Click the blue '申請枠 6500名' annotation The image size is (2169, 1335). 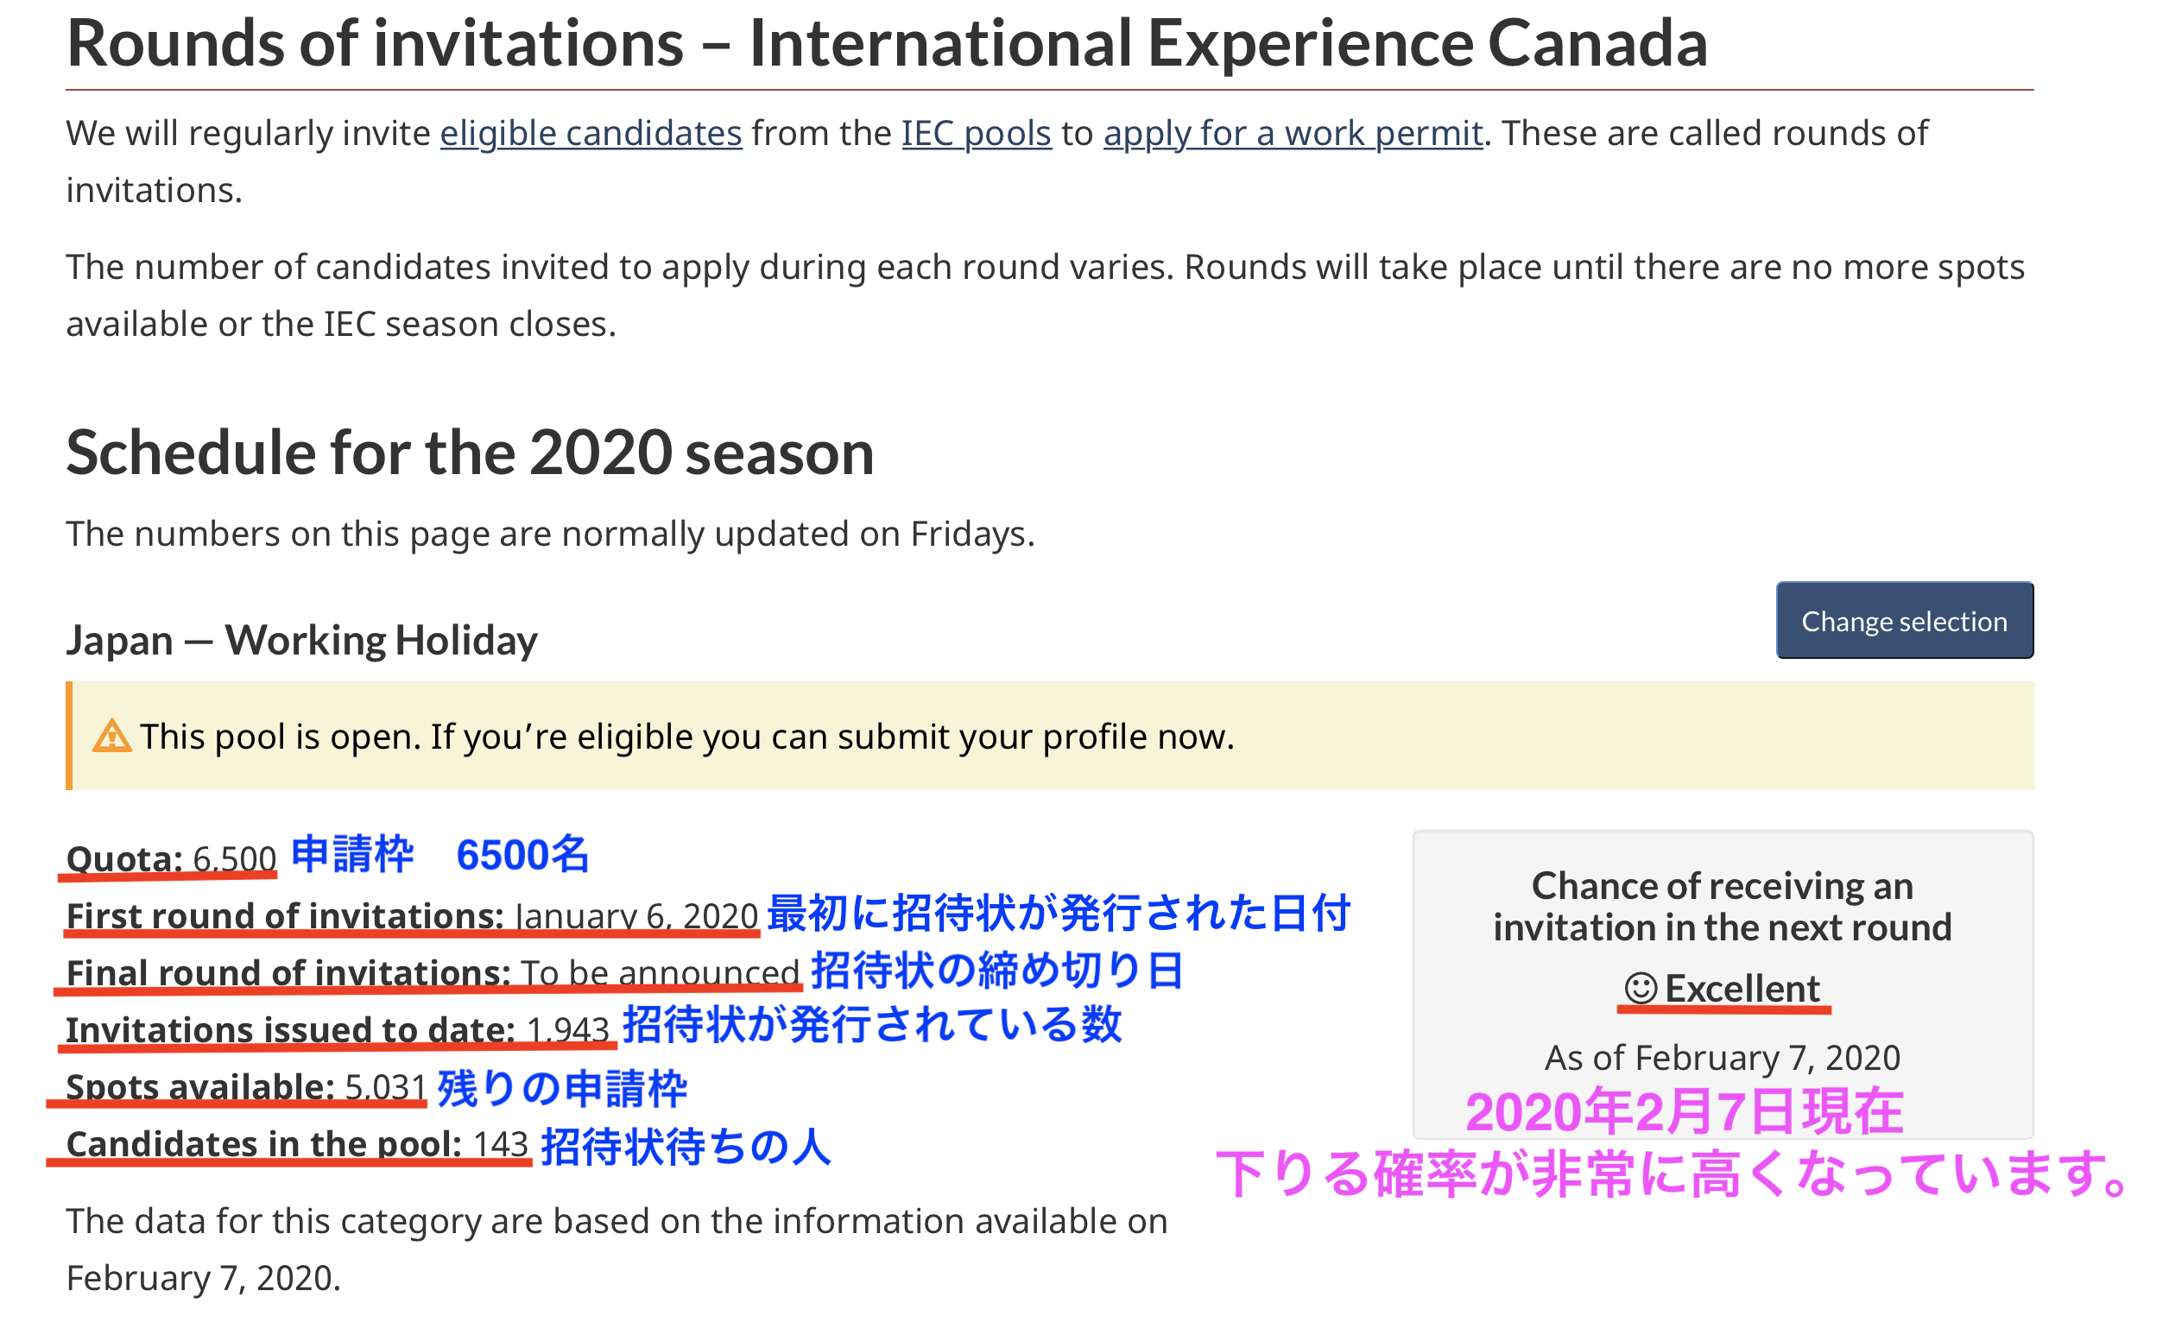tap(439, 855)
